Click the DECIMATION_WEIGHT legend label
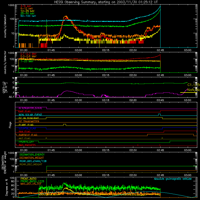Image resolution: width=200 pixels, height=200 pixels. 32,158
